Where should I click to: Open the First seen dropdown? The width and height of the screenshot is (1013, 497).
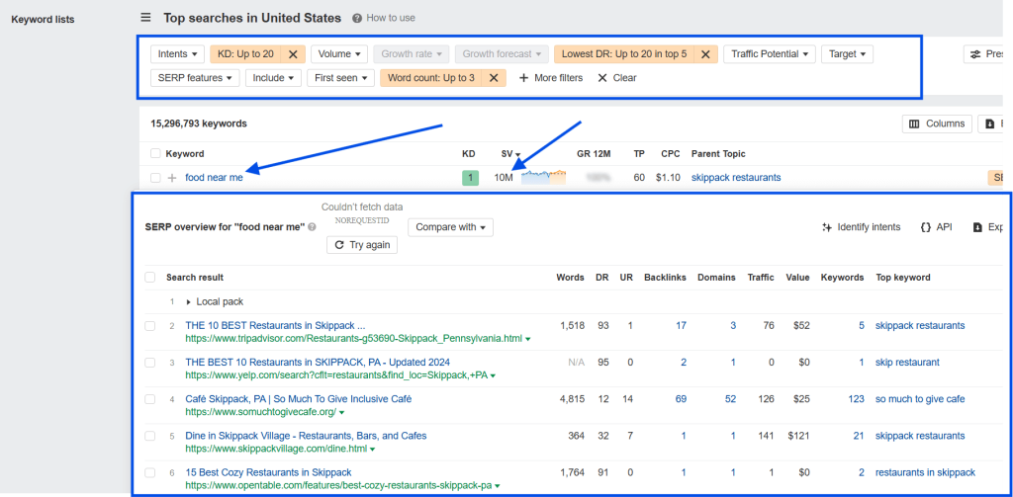(x=340, y=77)
